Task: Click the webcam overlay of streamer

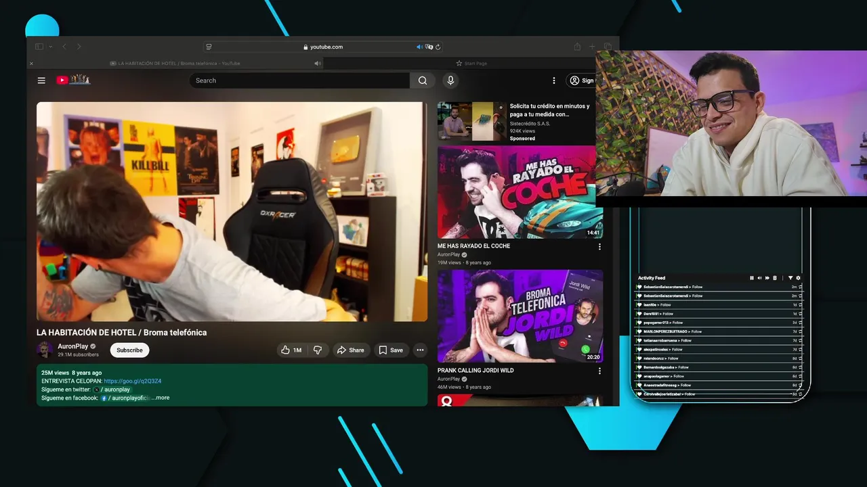Action: click(x=732, y=124)
